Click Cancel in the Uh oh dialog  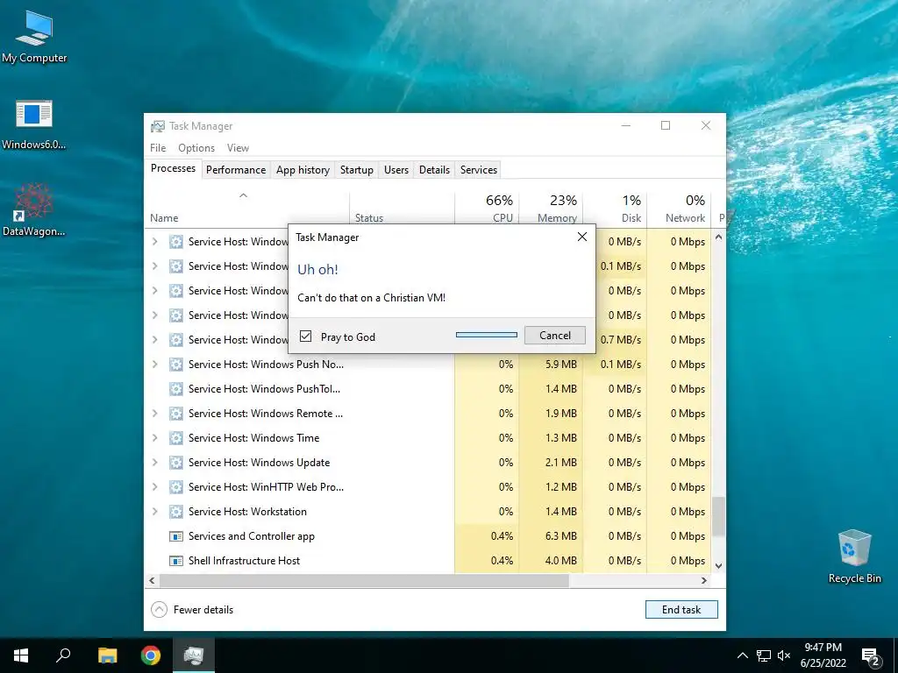coord(555,336)
